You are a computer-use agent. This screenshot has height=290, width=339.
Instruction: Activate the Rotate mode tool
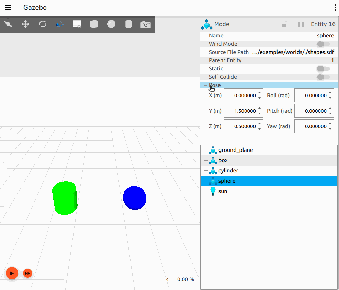(43, 24)
